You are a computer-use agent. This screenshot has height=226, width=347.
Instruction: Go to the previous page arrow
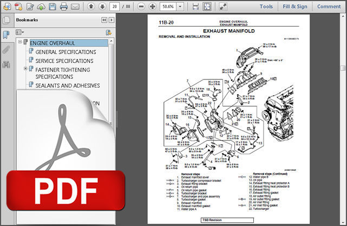tap(91, 6)
